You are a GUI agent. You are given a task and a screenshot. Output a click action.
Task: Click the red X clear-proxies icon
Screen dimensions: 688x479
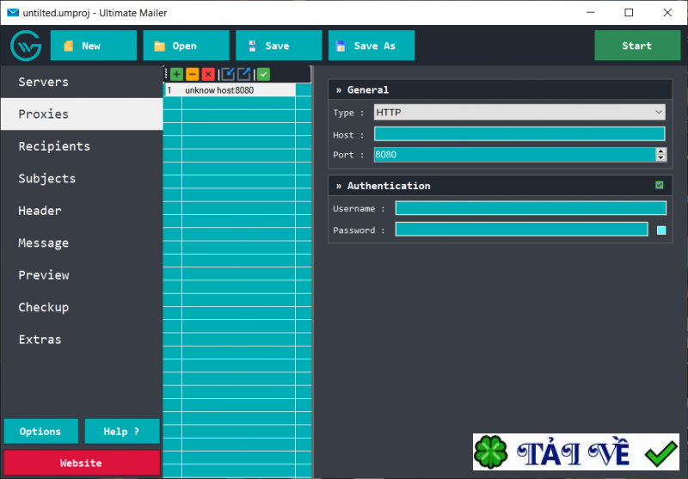pyautogui.click(x=208, y=75)
